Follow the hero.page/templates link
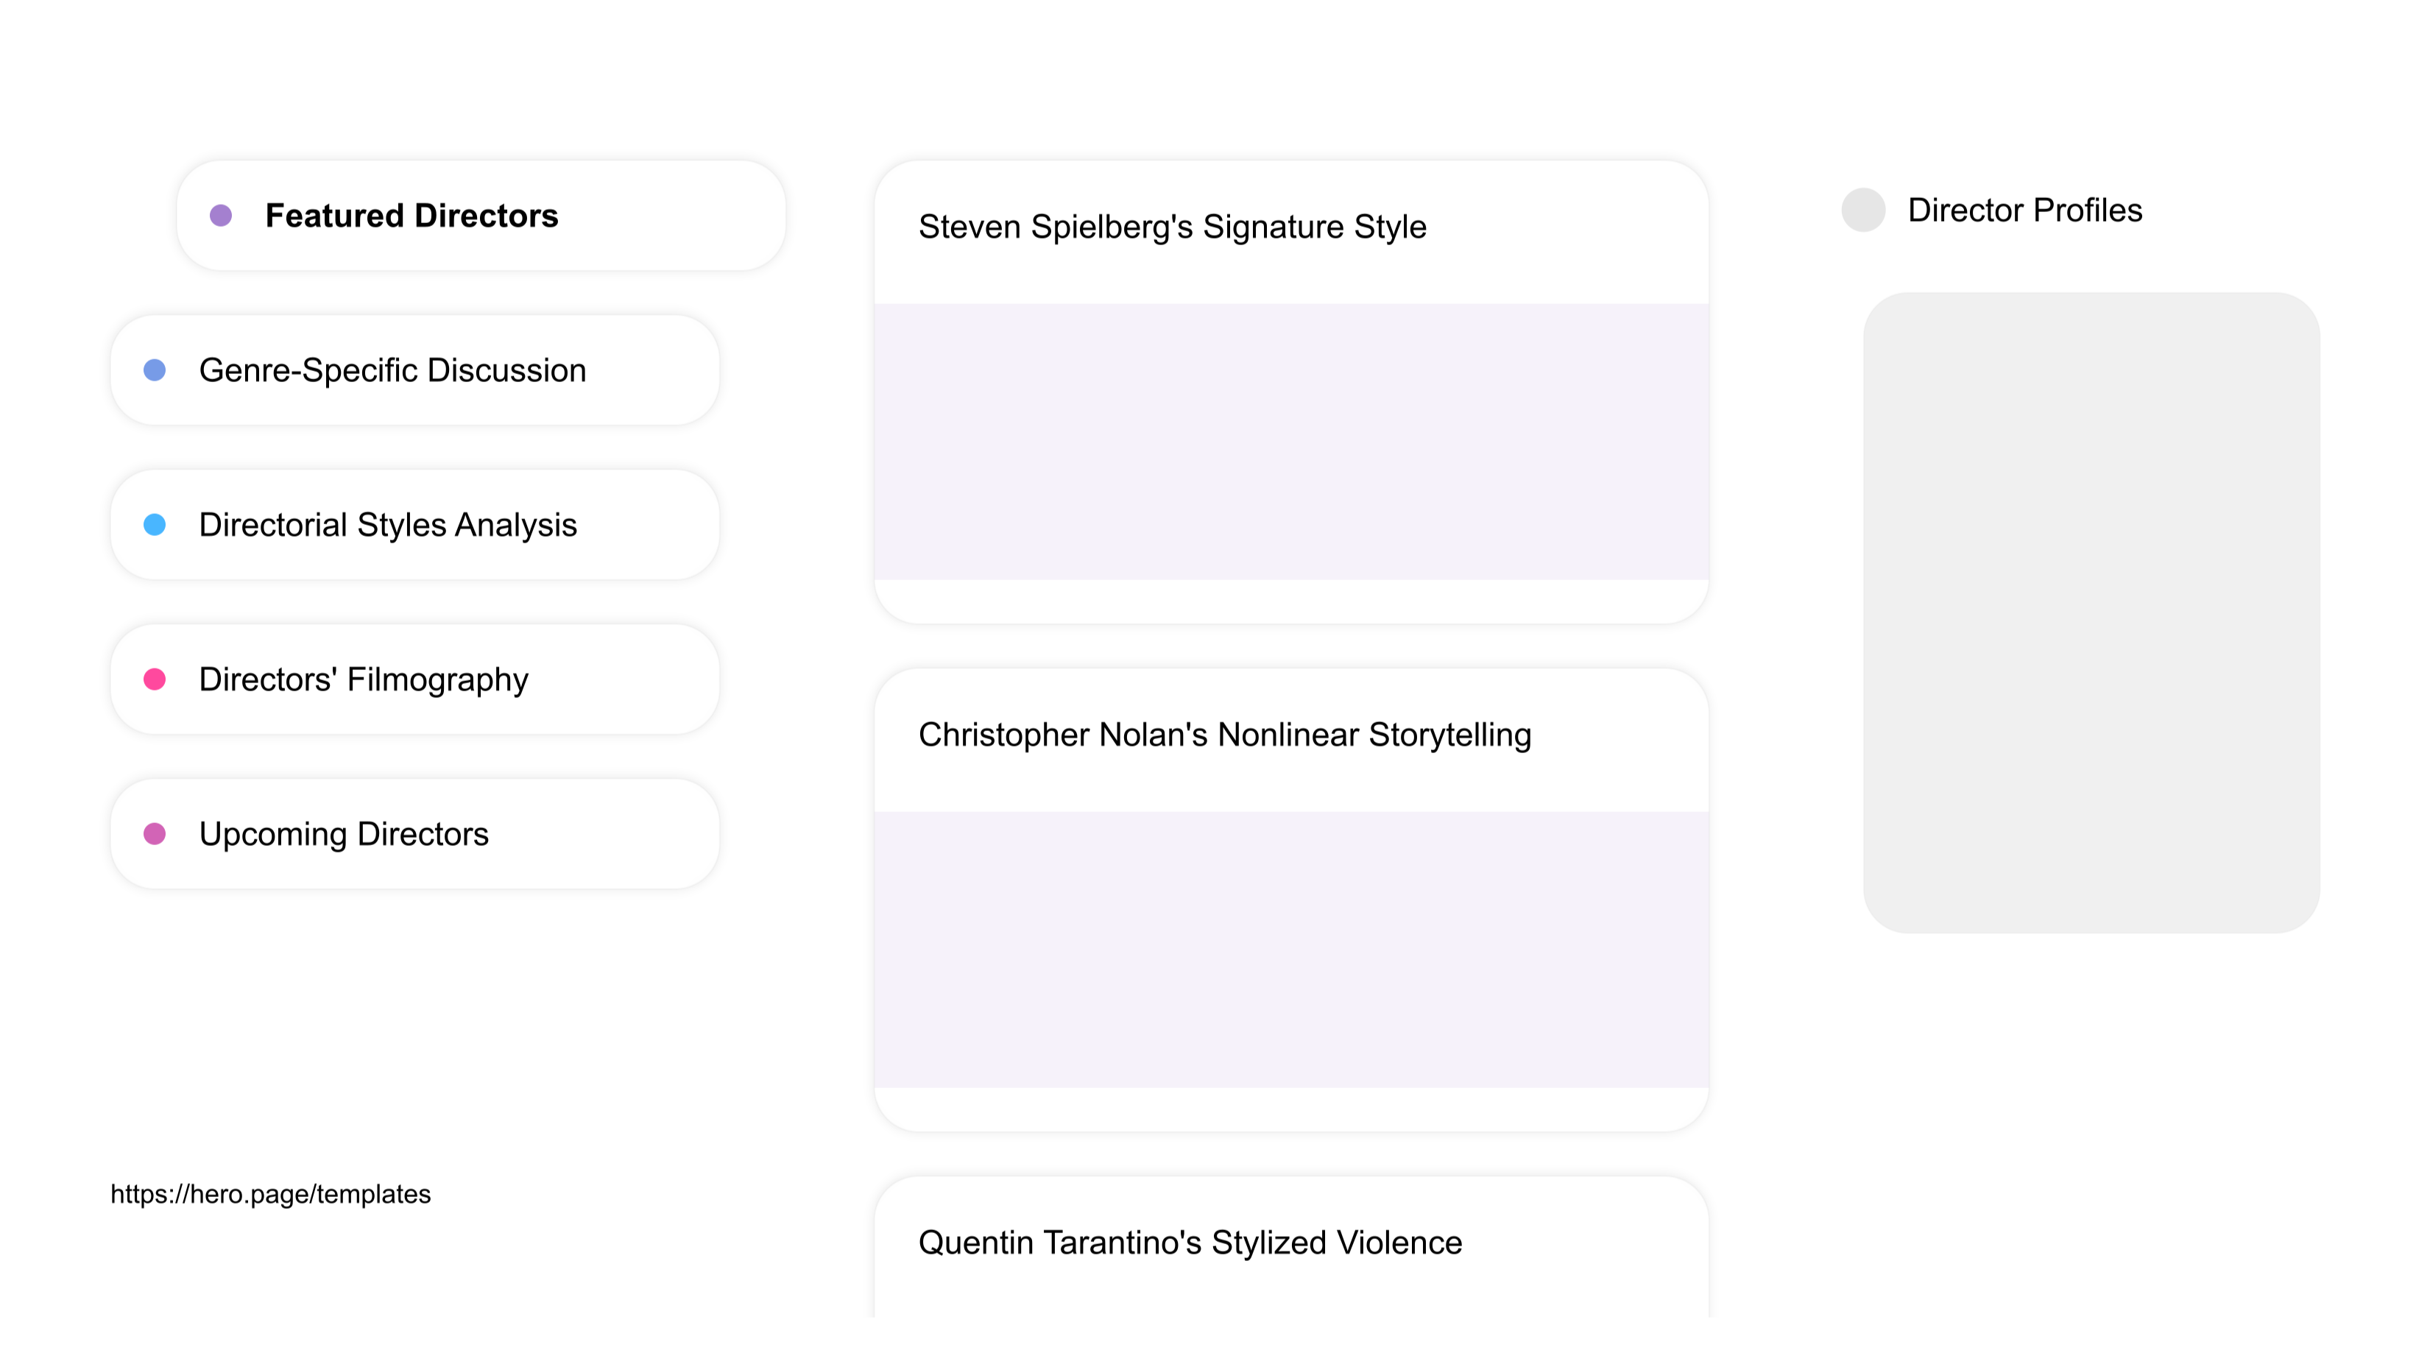Screen dimensions: 2430x1367 click(x=271, y=1194)
